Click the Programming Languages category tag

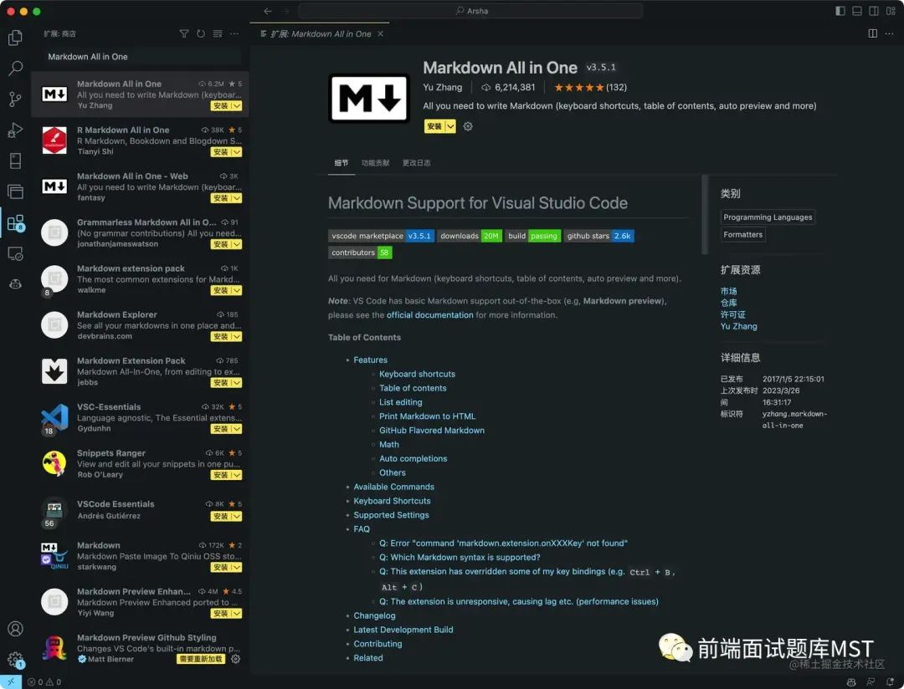[x=768, y=217]
